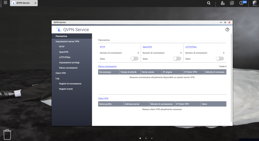Open the desktop trash bin
Image resolution: width=259 pixels, height=141 pixels.
(x=7, y=135)
